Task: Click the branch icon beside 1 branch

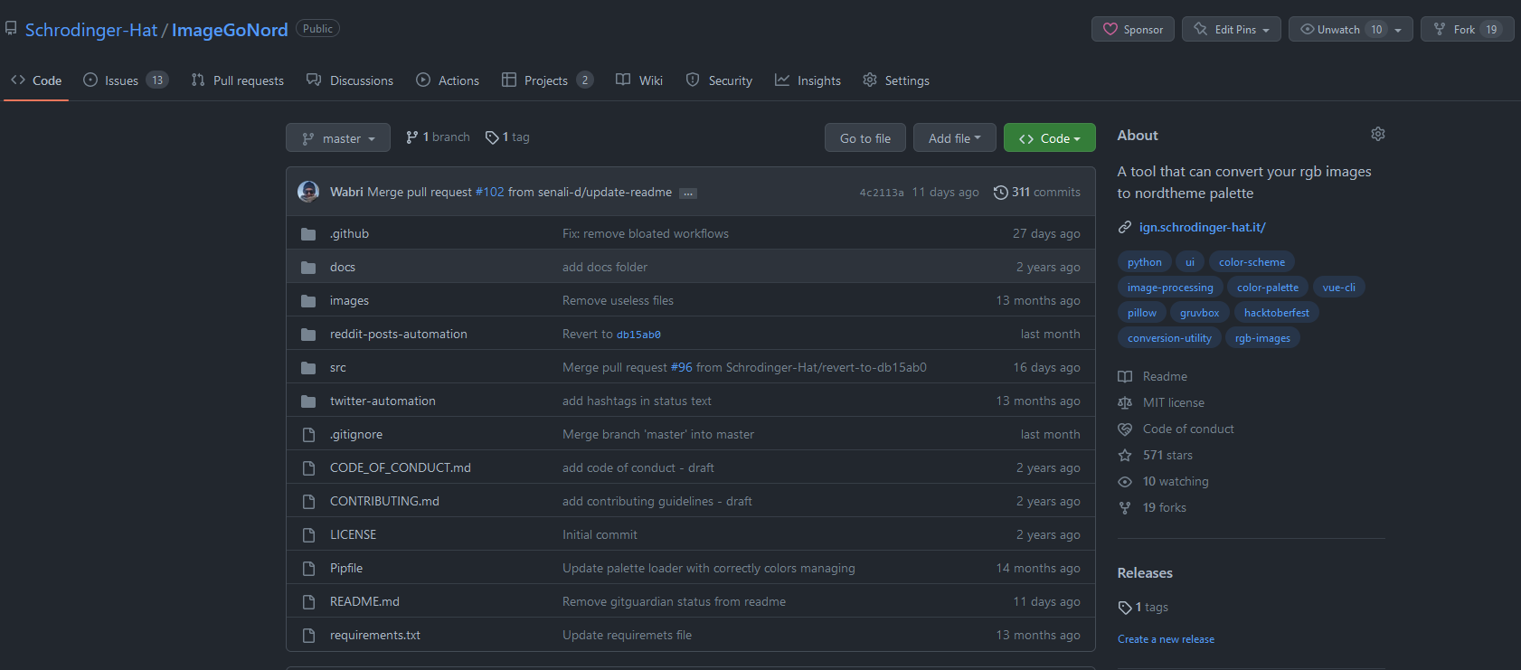Action: [412, 137]
